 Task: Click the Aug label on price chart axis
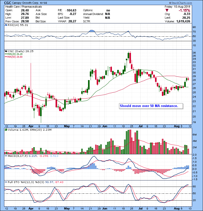[x=177, y=126]
